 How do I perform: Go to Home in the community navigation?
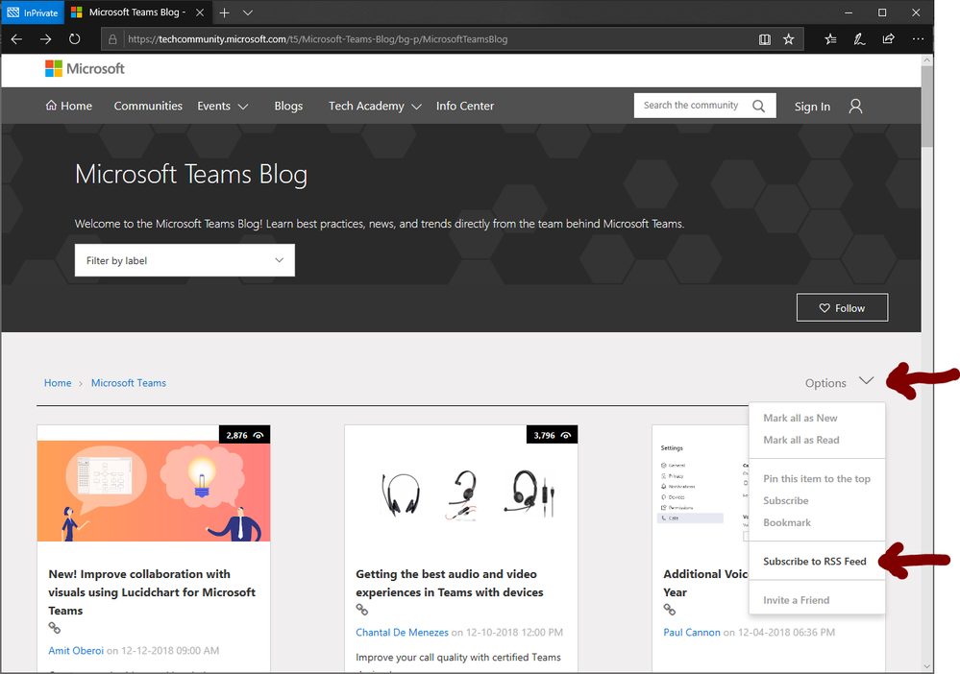(68, 106)
